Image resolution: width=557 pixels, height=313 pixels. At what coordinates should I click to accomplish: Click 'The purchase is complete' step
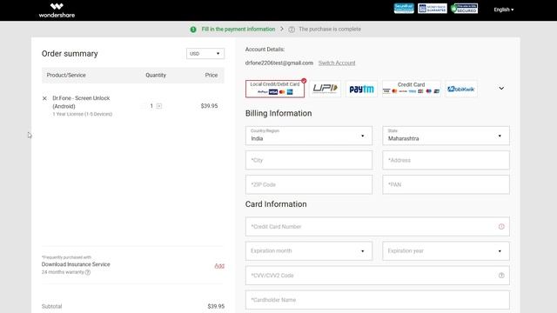tap(330, 29)
